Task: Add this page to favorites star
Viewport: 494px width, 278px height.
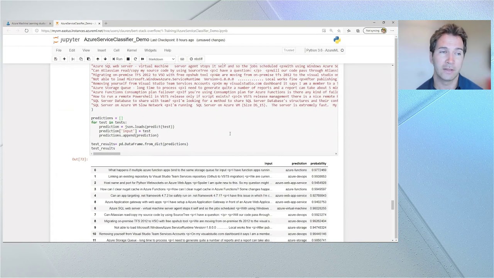Action: [x=339, y=31]
